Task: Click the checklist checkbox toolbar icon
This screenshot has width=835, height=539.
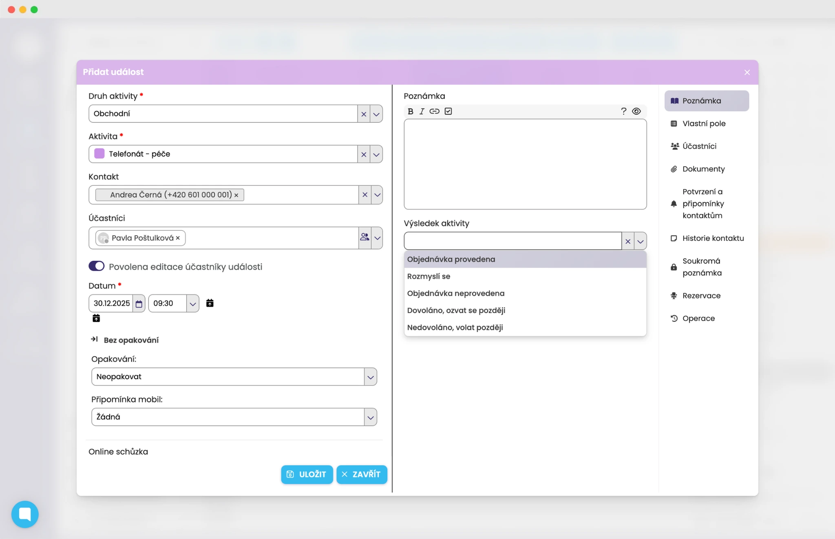Action: [x=448, y=111]
